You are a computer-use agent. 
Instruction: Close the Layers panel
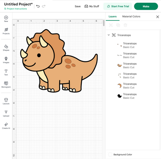click(x=158, y=17)
